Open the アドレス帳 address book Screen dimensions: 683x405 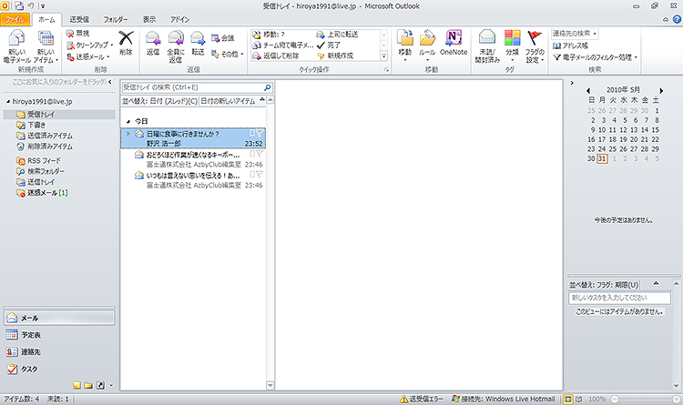point(570,46)
